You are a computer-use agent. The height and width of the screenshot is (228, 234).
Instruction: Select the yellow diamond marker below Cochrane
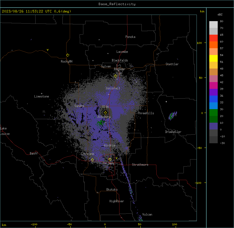(92, 160)
